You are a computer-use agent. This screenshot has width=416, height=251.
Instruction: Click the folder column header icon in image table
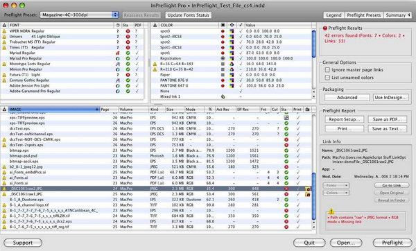point(307,110)
